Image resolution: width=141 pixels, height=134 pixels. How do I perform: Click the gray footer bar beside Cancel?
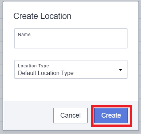pyautogui.click(x=28, y=115)
